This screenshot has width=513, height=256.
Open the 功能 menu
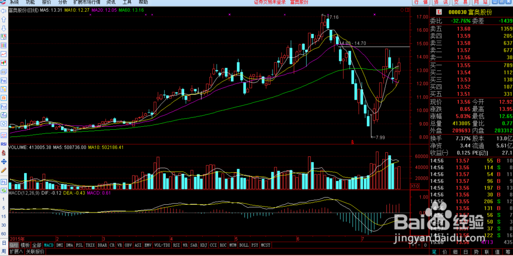click(x=30, y=2)
